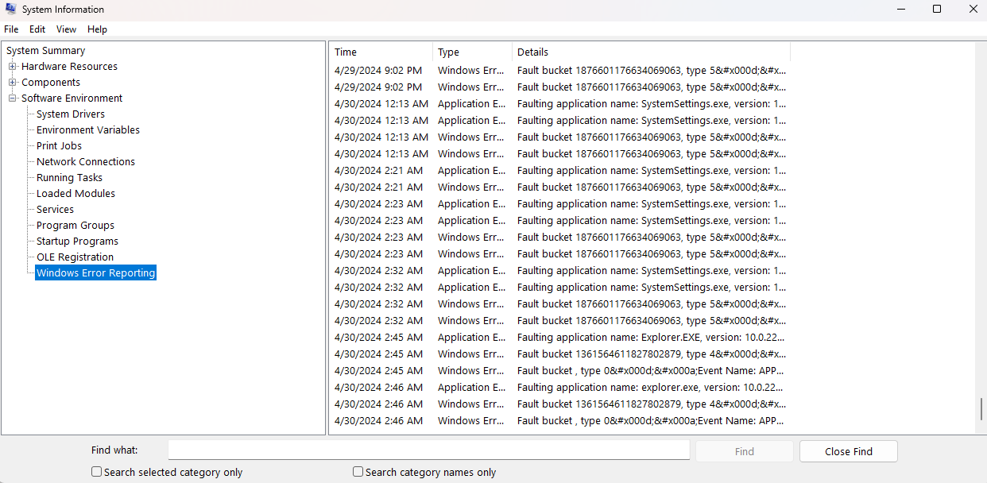Click the Find button
This screenshot has width=987, height=483.
click(745, 451)
